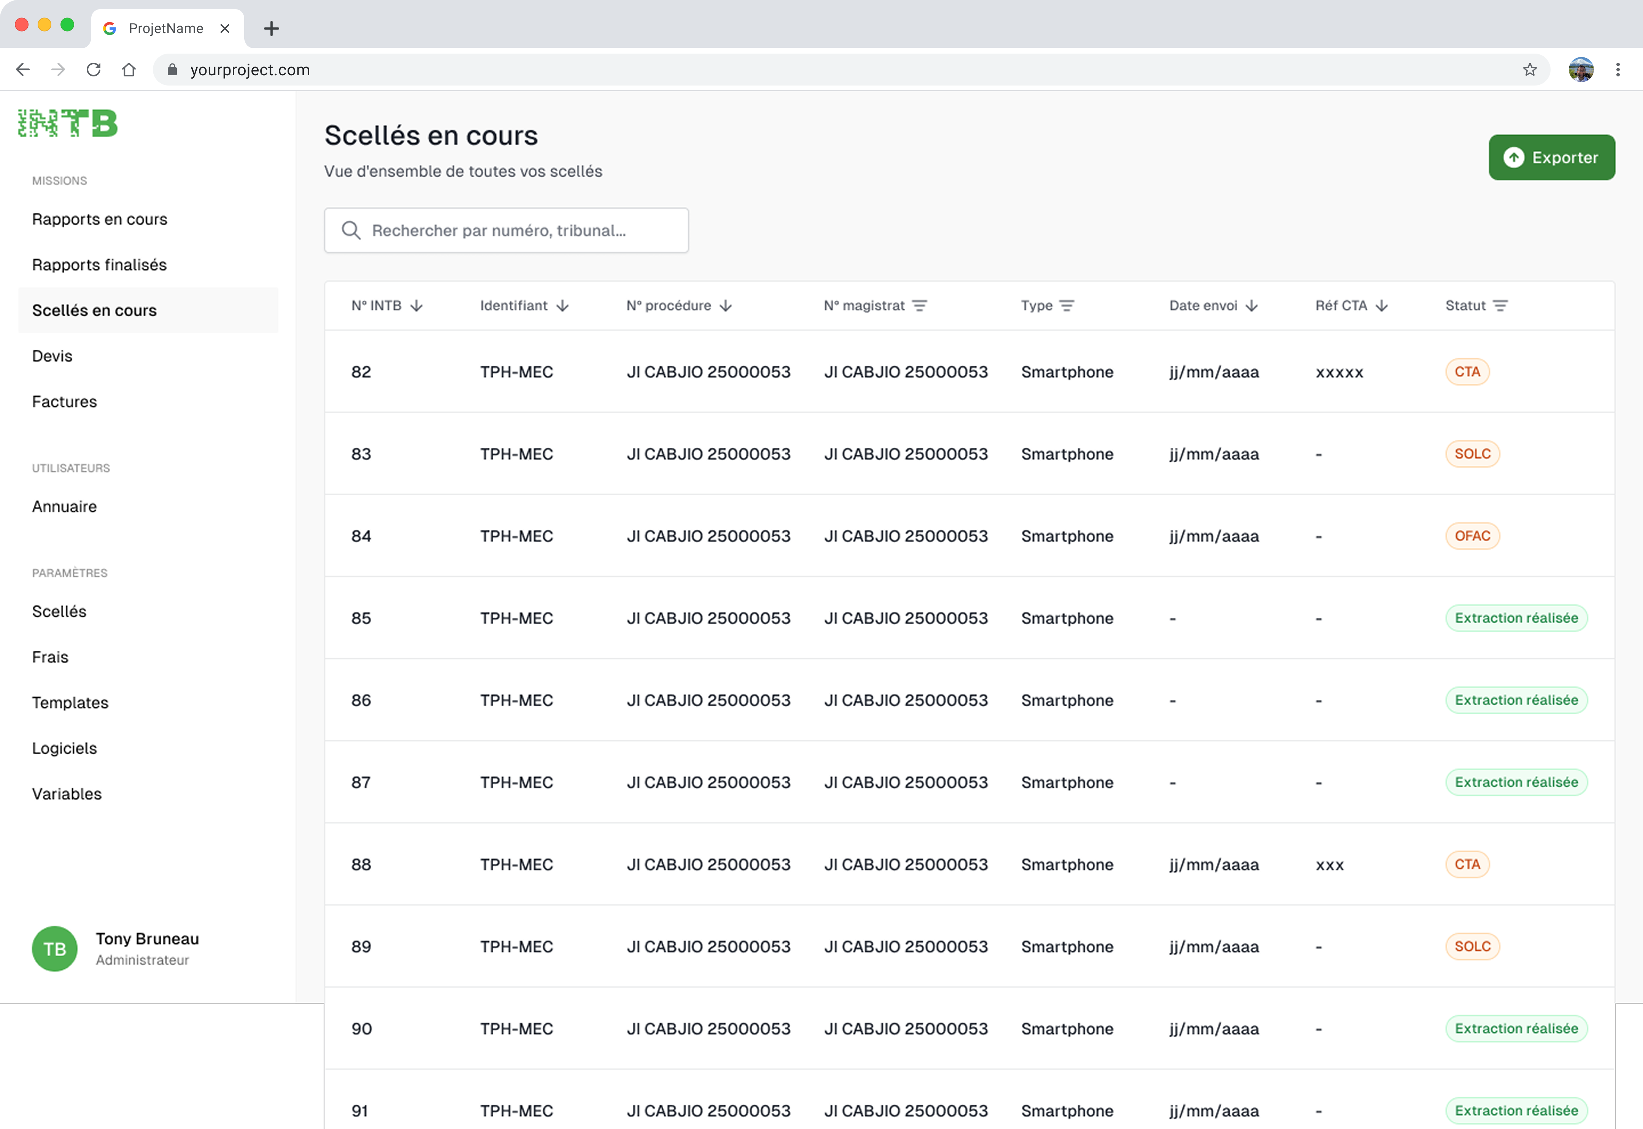Sort by Date envoi arrow
Viewport: 1643px width, 1129px height.
[x=1252, y=306]
